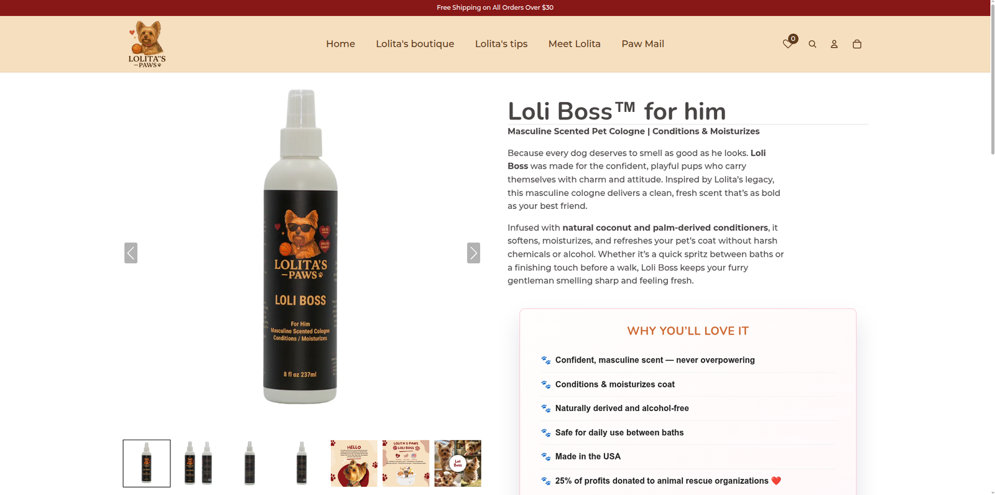Visit the Meet Lolita page

click(575, 44)
